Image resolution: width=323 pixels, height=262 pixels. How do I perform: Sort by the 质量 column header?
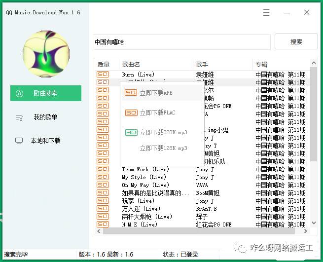[107, 65]
